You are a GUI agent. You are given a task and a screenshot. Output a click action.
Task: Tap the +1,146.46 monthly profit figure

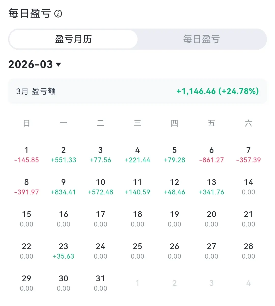coord(196,91)
